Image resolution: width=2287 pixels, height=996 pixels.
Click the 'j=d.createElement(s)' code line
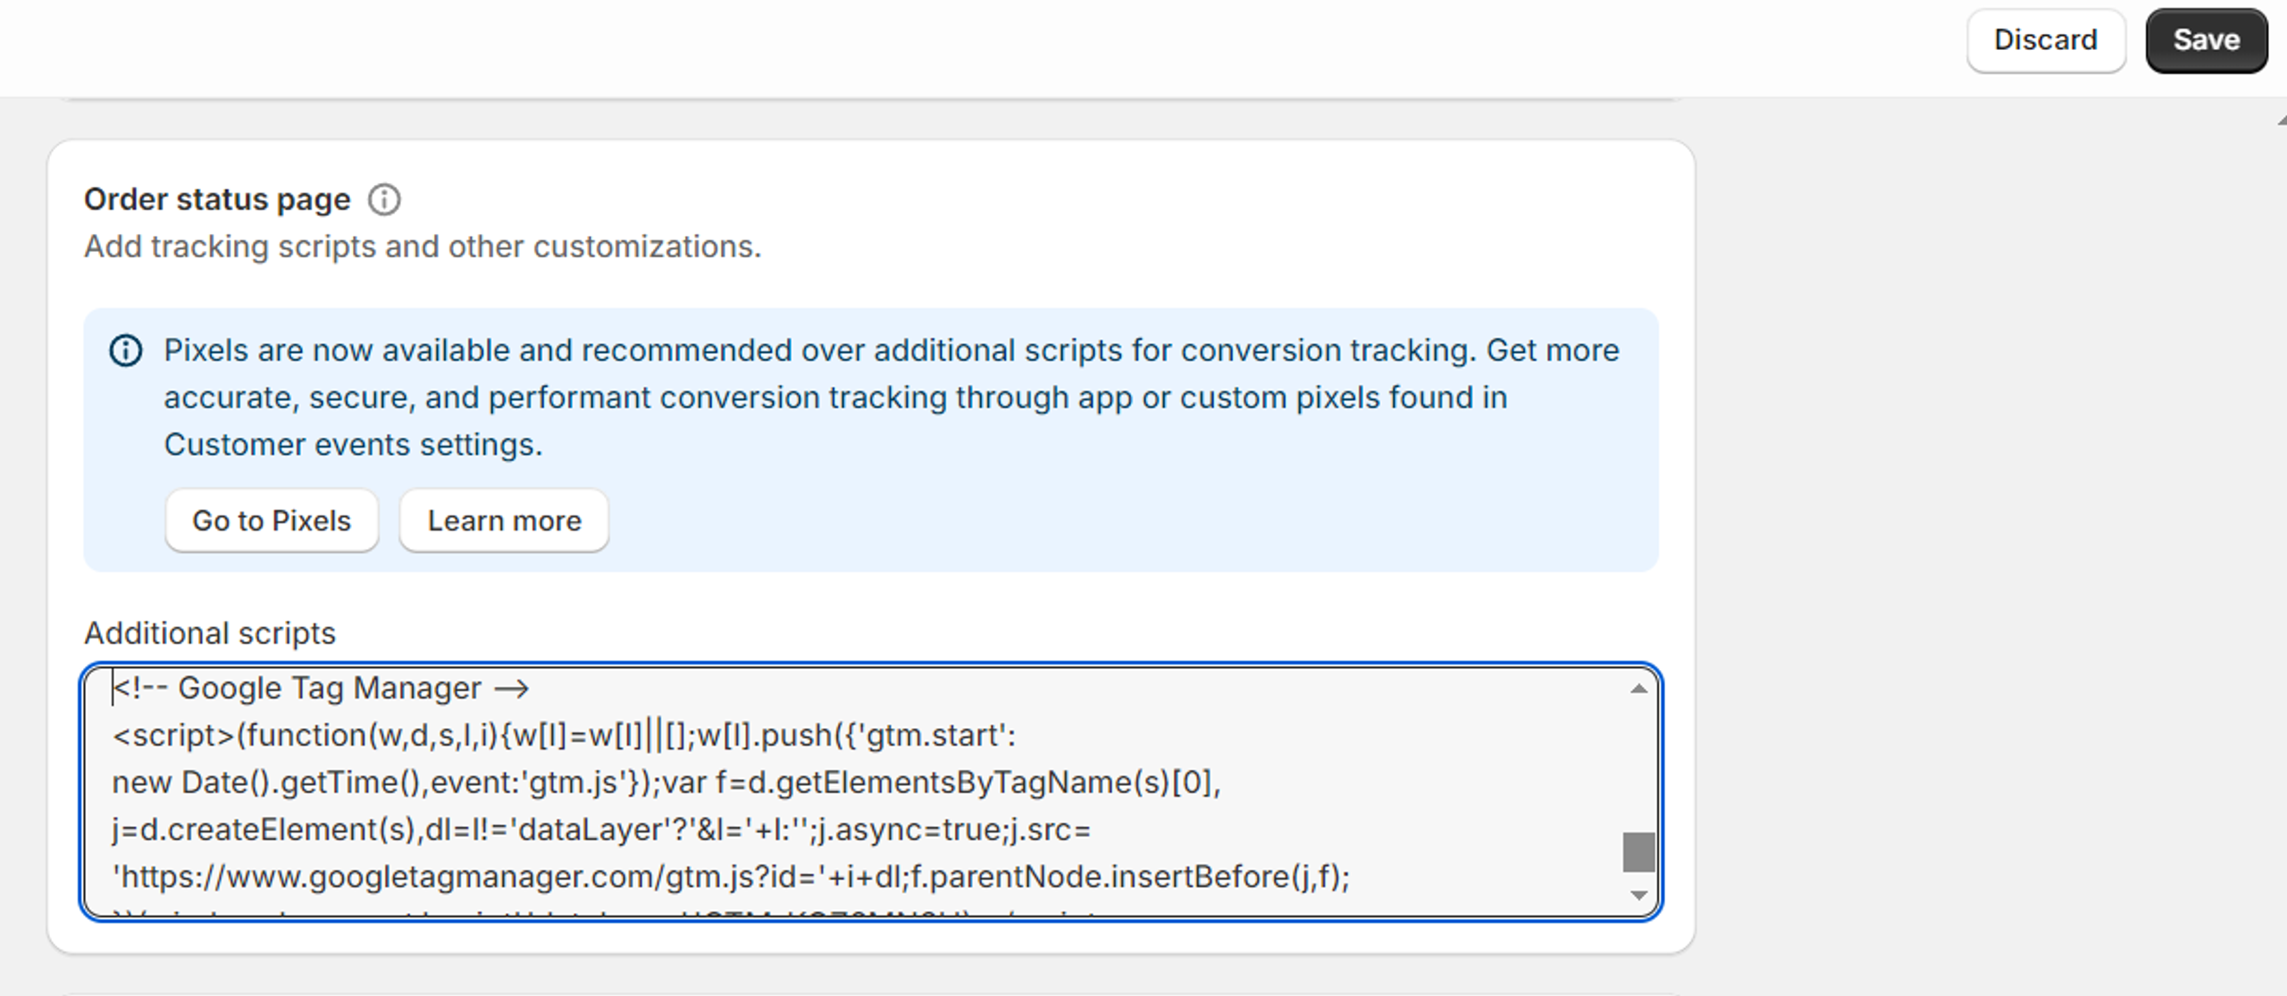[x=601, y=830]
